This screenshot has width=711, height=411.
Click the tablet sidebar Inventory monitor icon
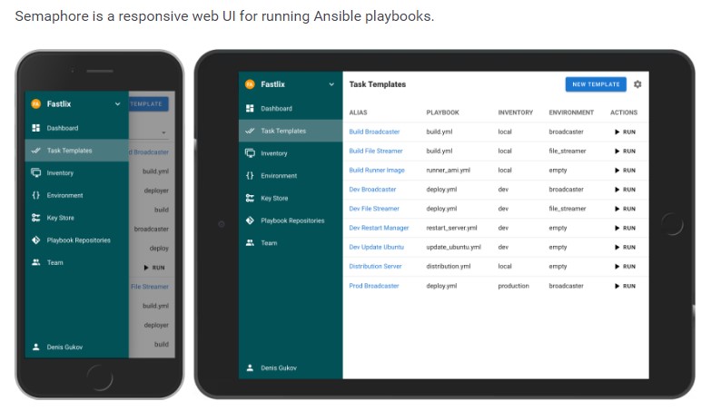pyautogui.click(x=250, y=153)
